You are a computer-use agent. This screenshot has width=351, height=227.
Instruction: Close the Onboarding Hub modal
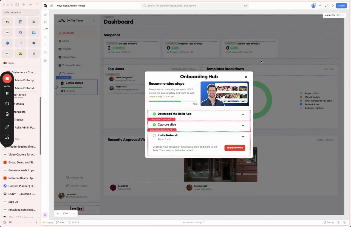(246, 77)
